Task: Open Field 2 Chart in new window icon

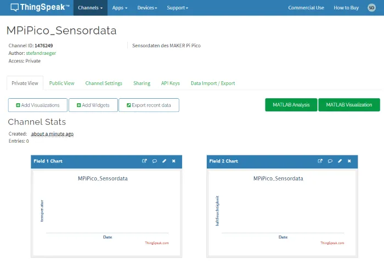Action: pyautogui.click(x=320, y=161)
